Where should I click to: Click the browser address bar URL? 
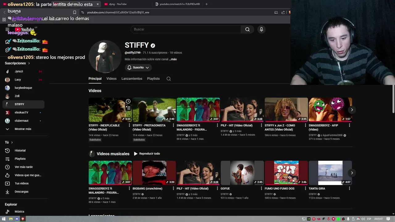[118, 12]
